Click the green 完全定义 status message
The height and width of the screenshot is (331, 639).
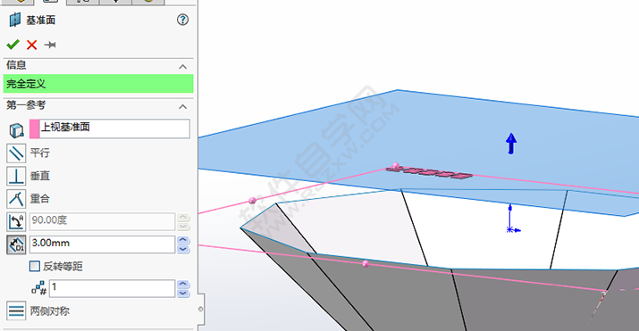click(98, 84)
